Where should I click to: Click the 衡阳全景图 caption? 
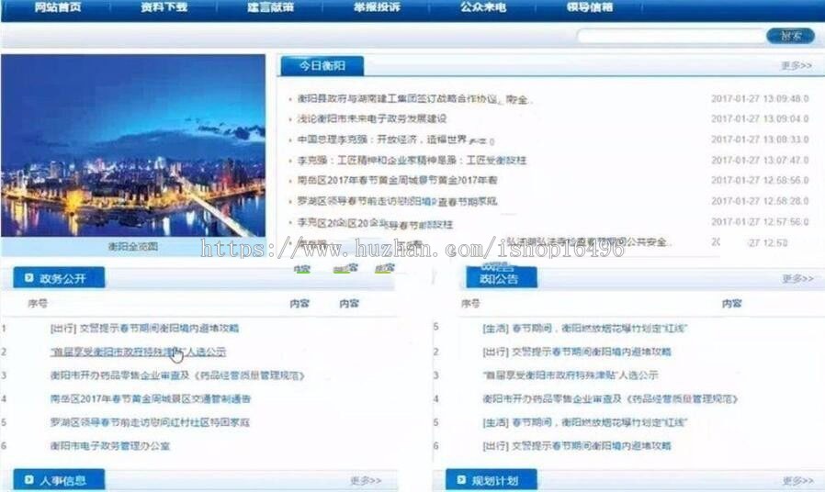point(132,246)
